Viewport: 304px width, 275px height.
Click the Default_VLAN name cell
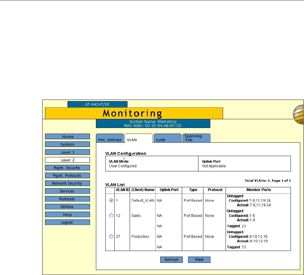pos(143,200)
